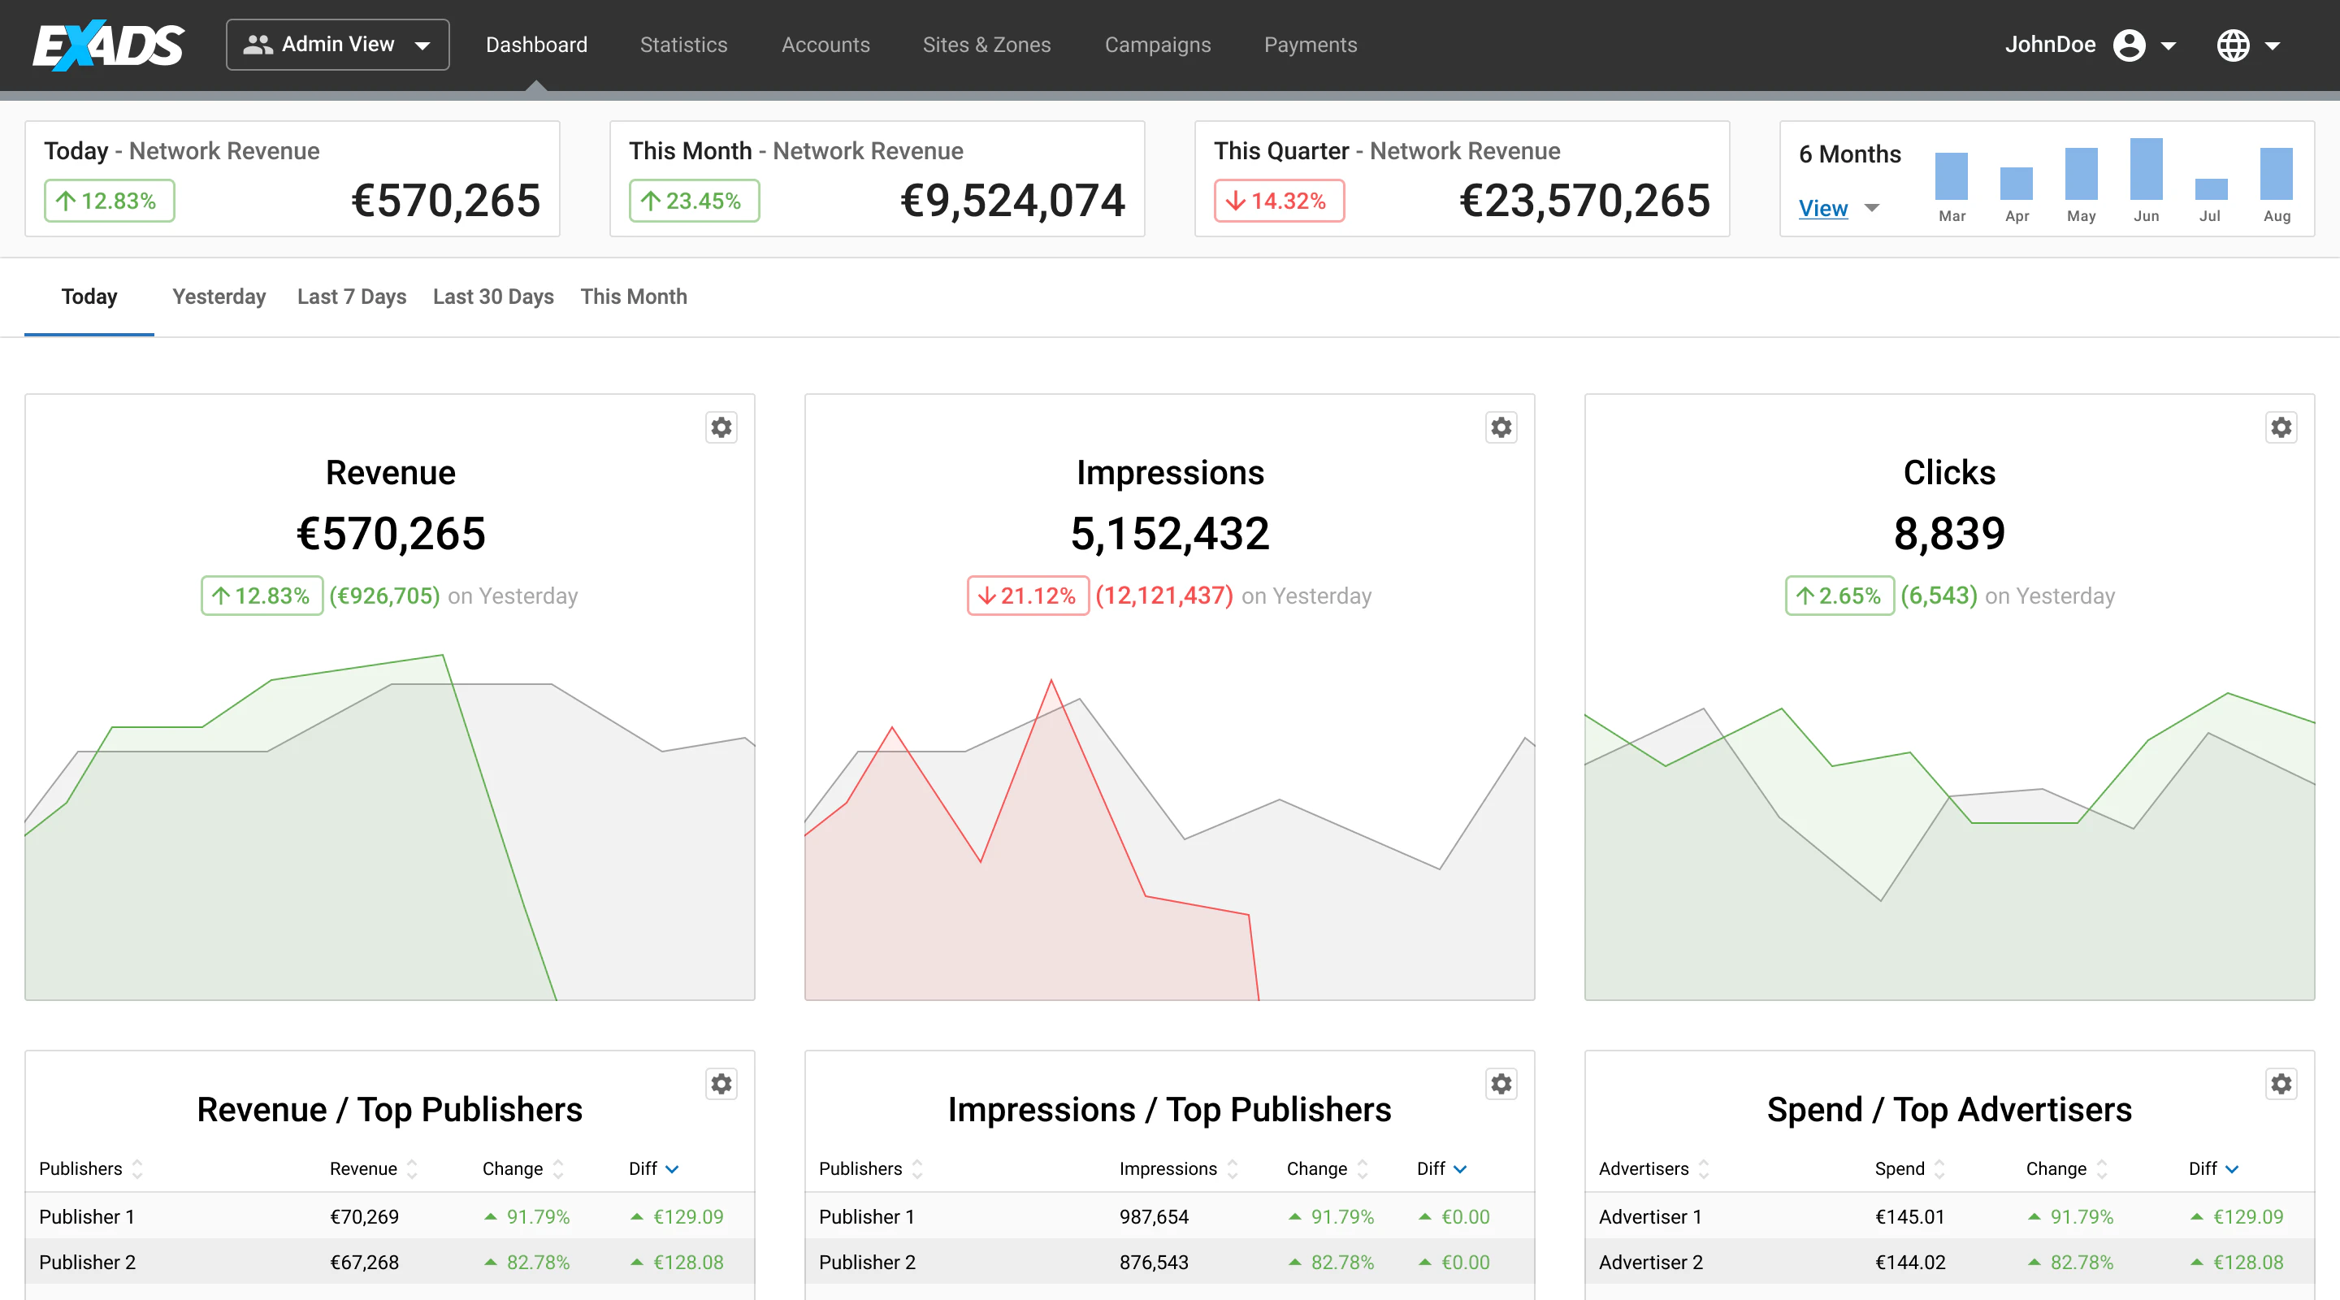The width and height of the screenshot is (2340, 1300).
Task: Toggle sorting on the Revenue column
Action: point(414,1169)
